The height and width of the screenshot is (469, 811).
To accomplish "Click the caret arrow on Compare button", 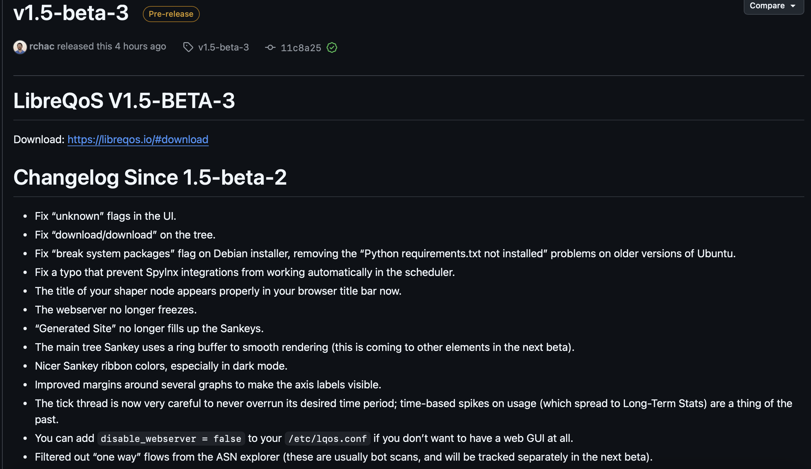I will tap(793, 6).
